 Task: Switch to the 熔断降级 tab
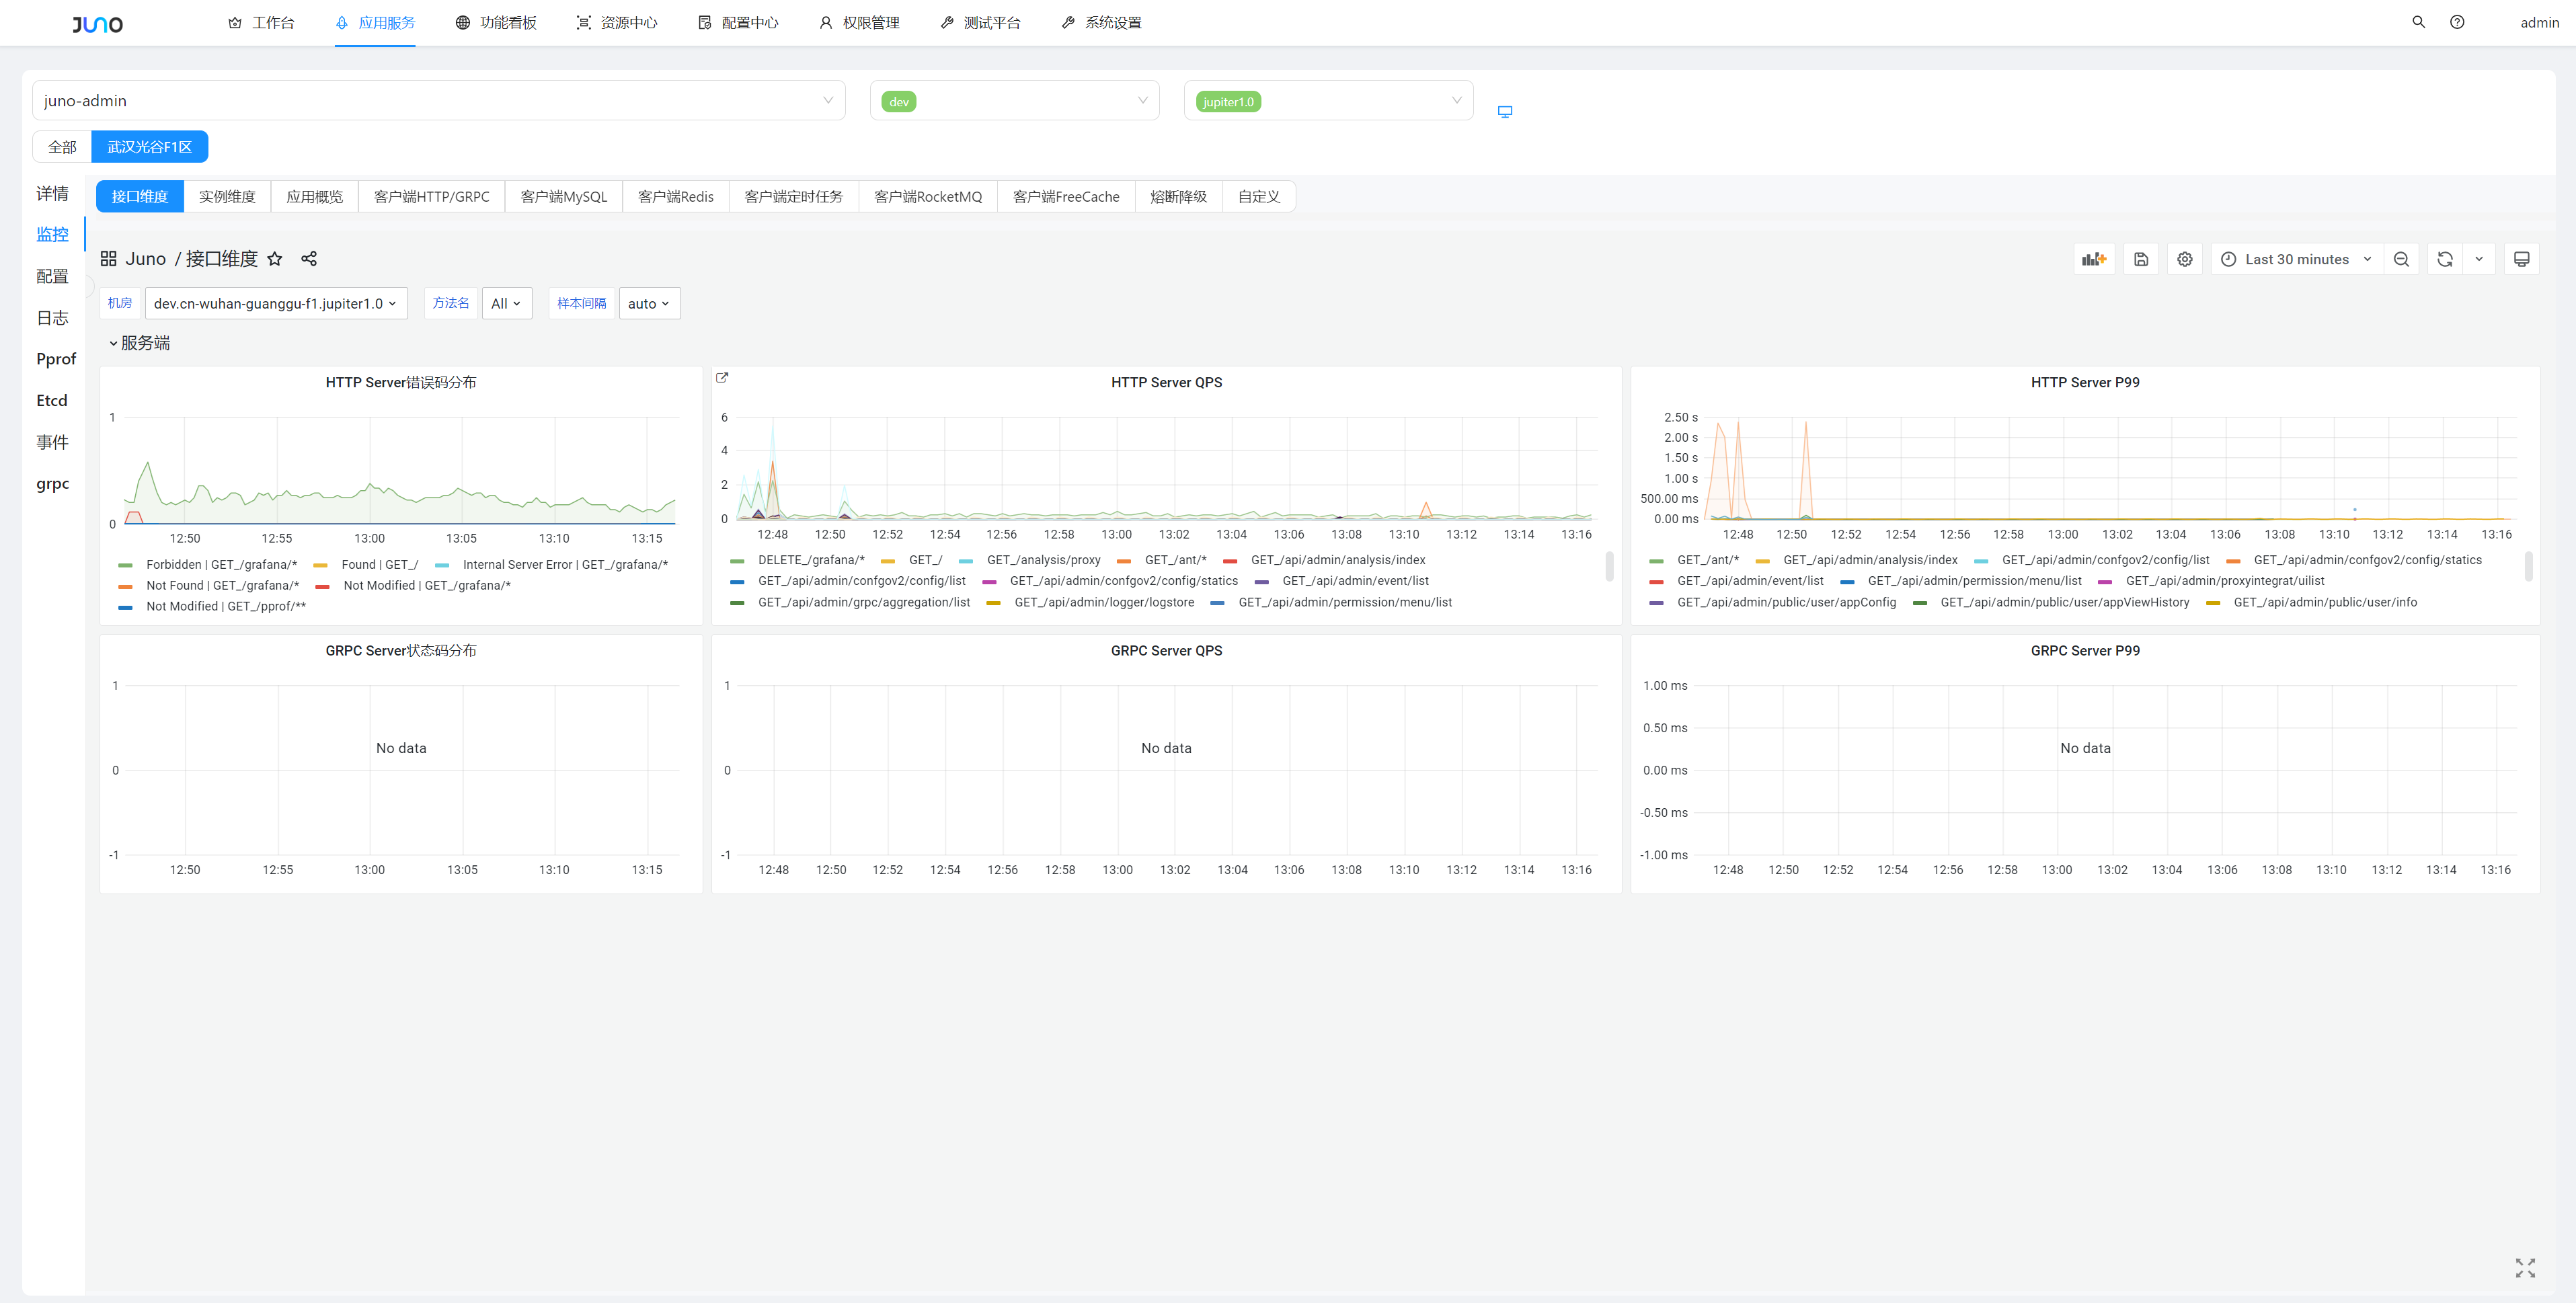pyautogui.click(x=1179, y=197)
